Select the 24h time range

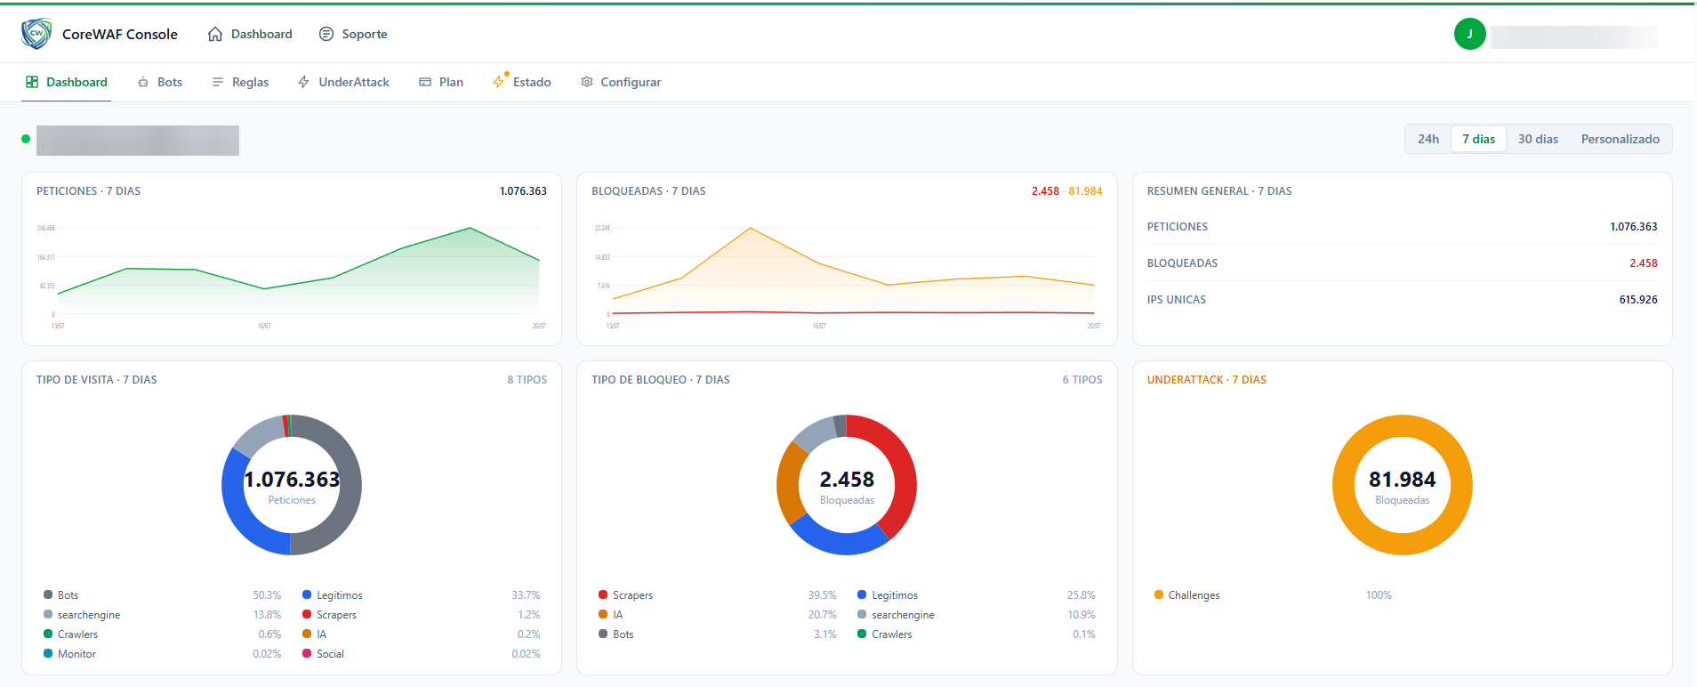click(1428, 139)
